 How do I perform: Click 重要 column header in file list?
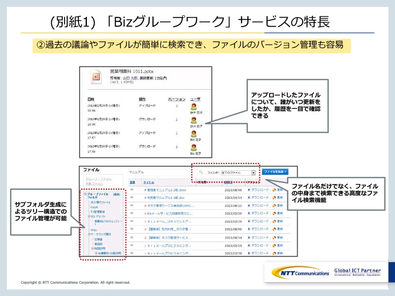(132, 182)
